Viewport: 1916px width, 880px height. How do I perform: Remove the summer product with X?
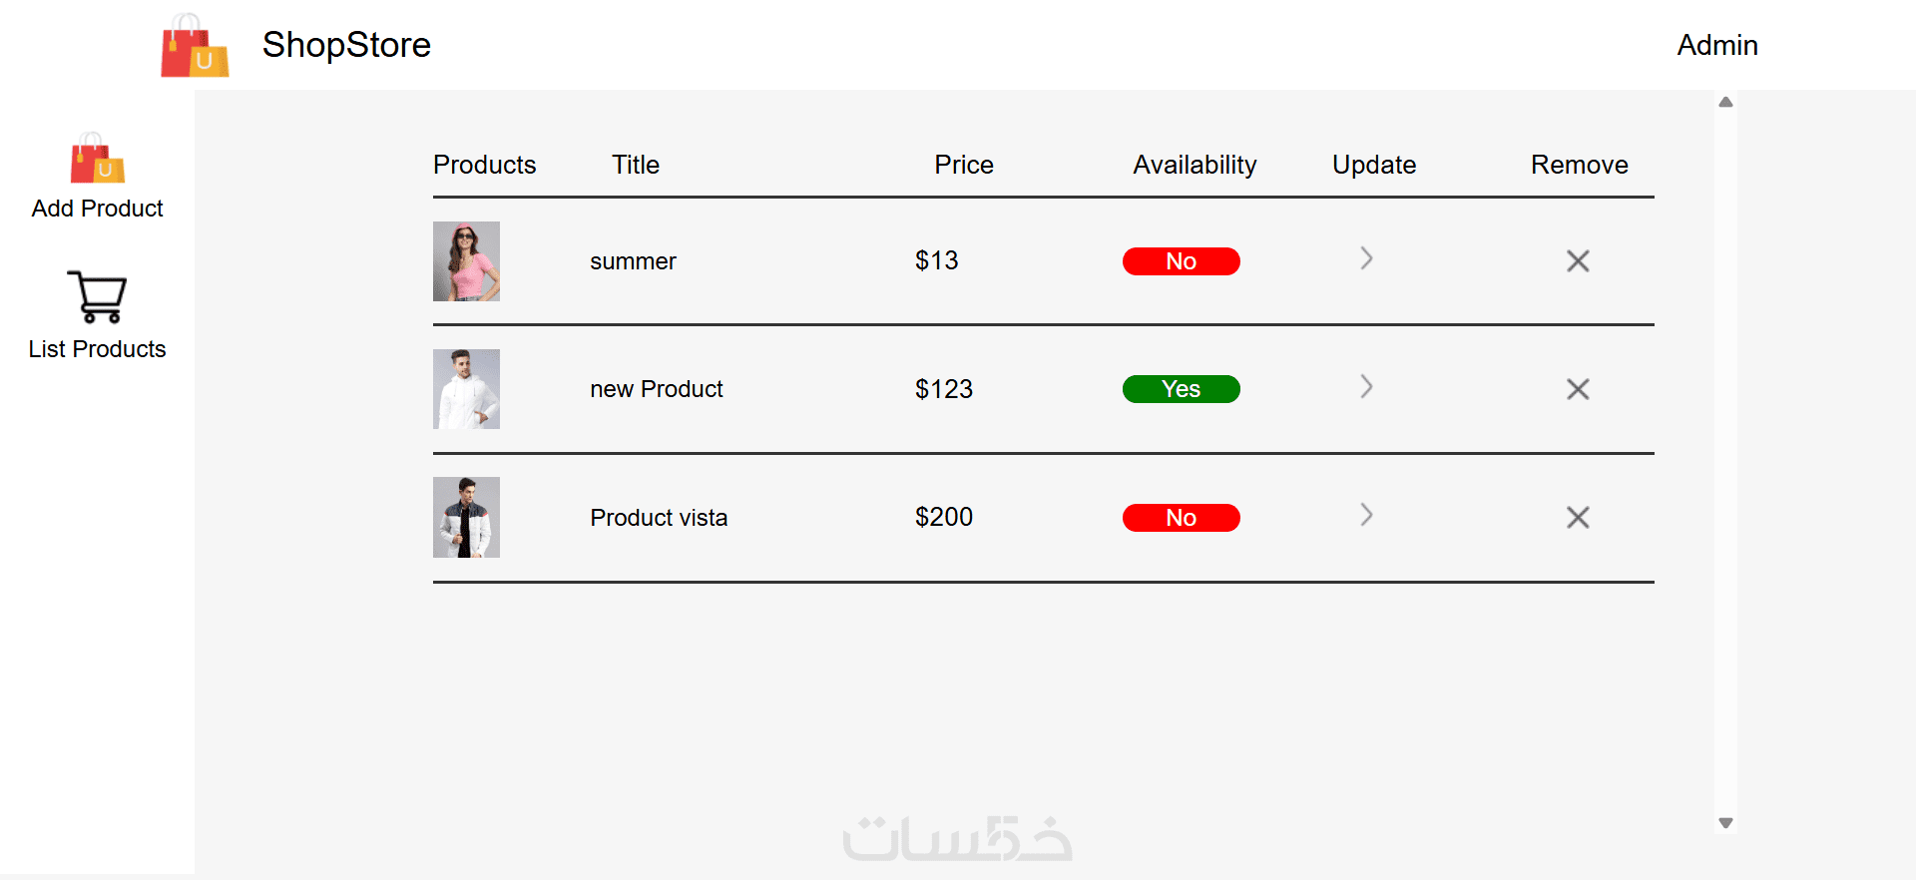click(x=1578, y=261)
